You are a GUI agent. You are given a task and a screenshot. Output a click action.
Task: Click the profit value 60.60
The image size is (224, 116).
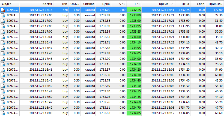pyautogui.click(x=219, y=113)
